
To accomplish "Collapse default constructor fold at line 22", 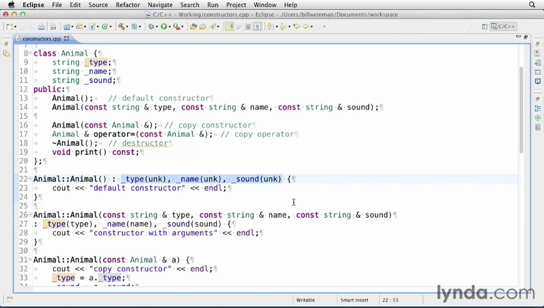I will coord(31,179).
